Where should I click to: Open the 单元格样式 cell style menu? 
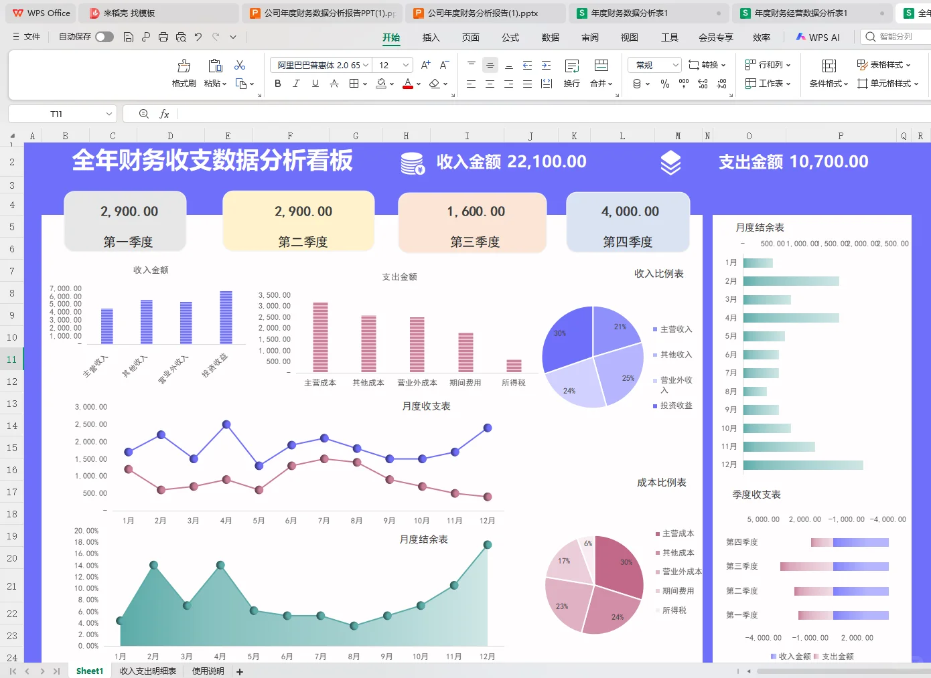888,84
